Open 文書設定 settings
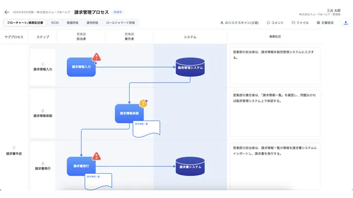The image size is (353, 198). click(x=325, y=23)
